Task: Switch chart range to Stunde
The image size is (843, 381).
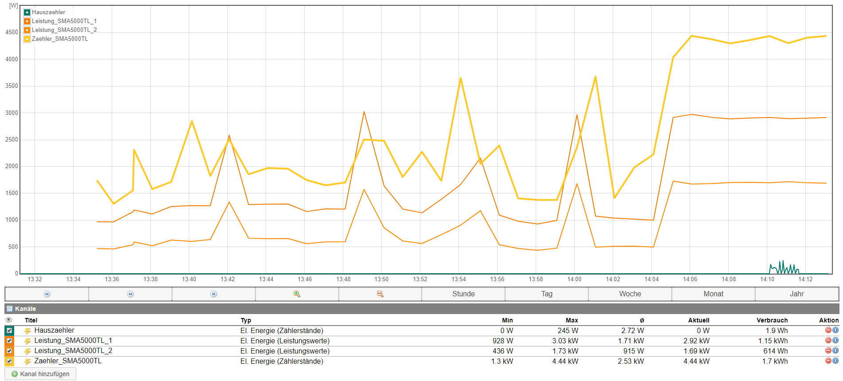Action: tap(463, 294)
